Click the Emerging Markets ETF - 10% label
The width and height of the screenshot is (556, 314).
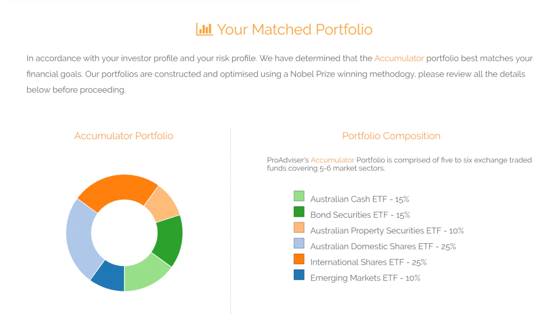365,278
